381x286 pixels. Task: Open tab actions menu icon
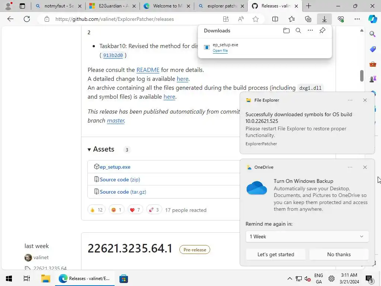[22, 6]
